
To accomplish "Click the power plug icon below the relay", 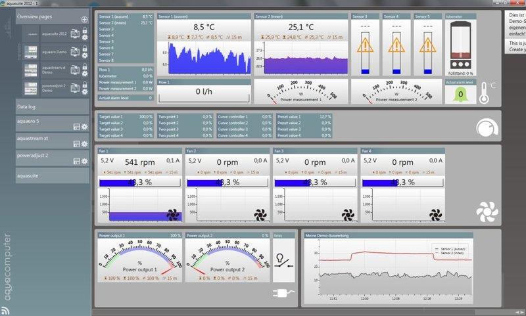I will pyautogui.click(x=283, y=293).
